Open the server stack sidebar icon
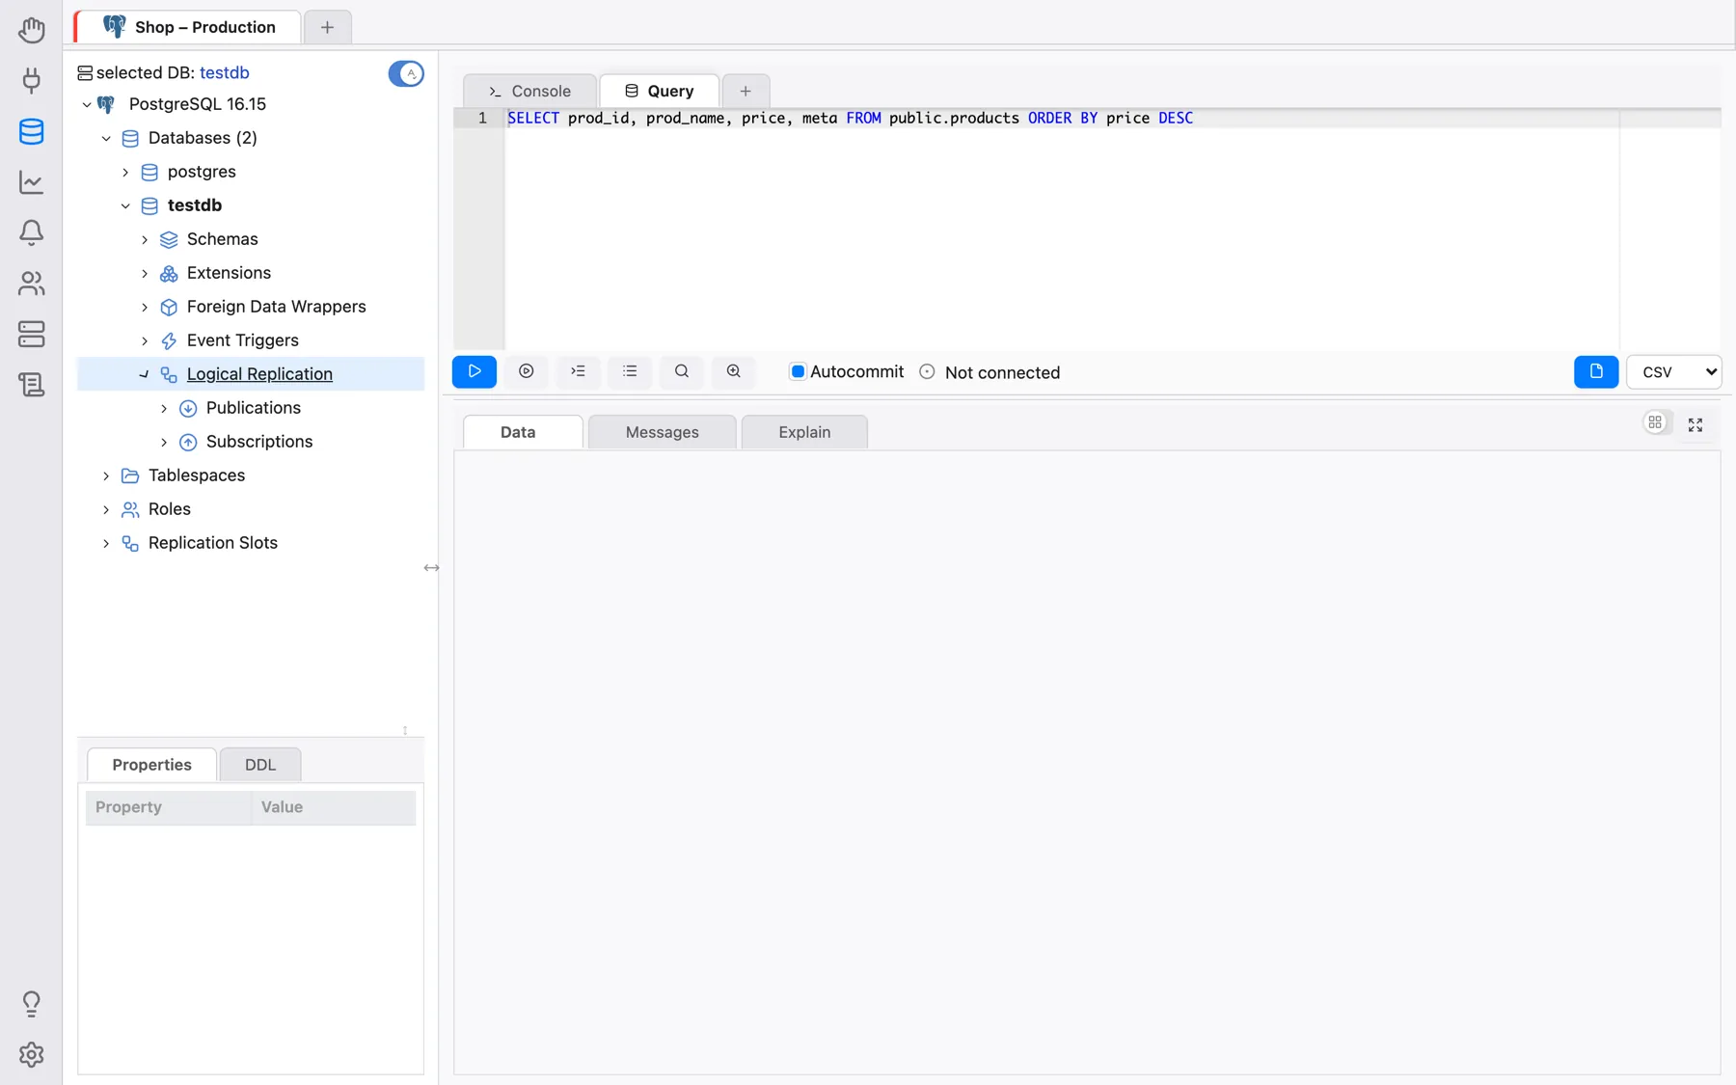Viewport: 1736px width, 1085px height. 31,334
